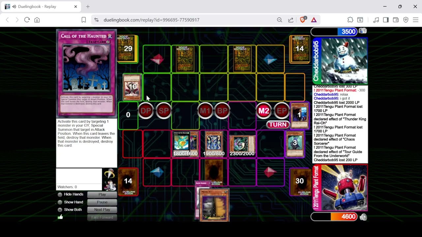Open the Brave Shields icon
The height and width of the screenshot is (237, 422).
click(303, 20)
